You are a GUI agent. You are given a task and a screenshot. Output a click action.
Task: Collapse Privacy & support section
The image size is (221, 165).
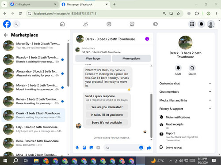[185, 109]
